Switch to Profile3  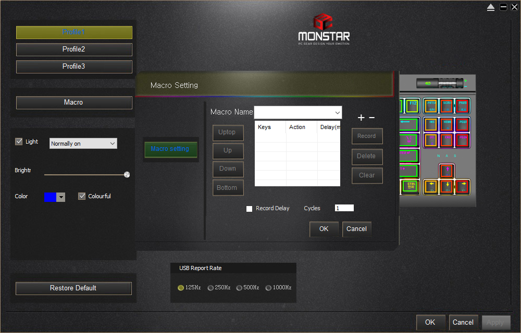(x=74, y=67)
